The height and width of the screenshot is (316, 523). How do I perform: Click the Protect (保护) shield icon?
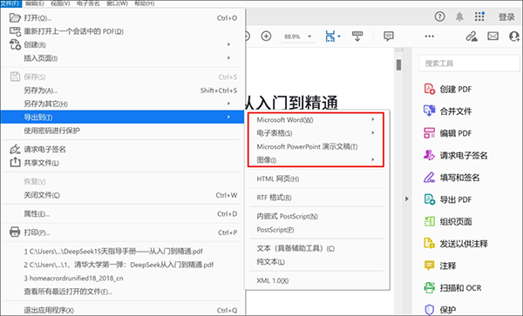pyautogui.click(x=429, y=309)
